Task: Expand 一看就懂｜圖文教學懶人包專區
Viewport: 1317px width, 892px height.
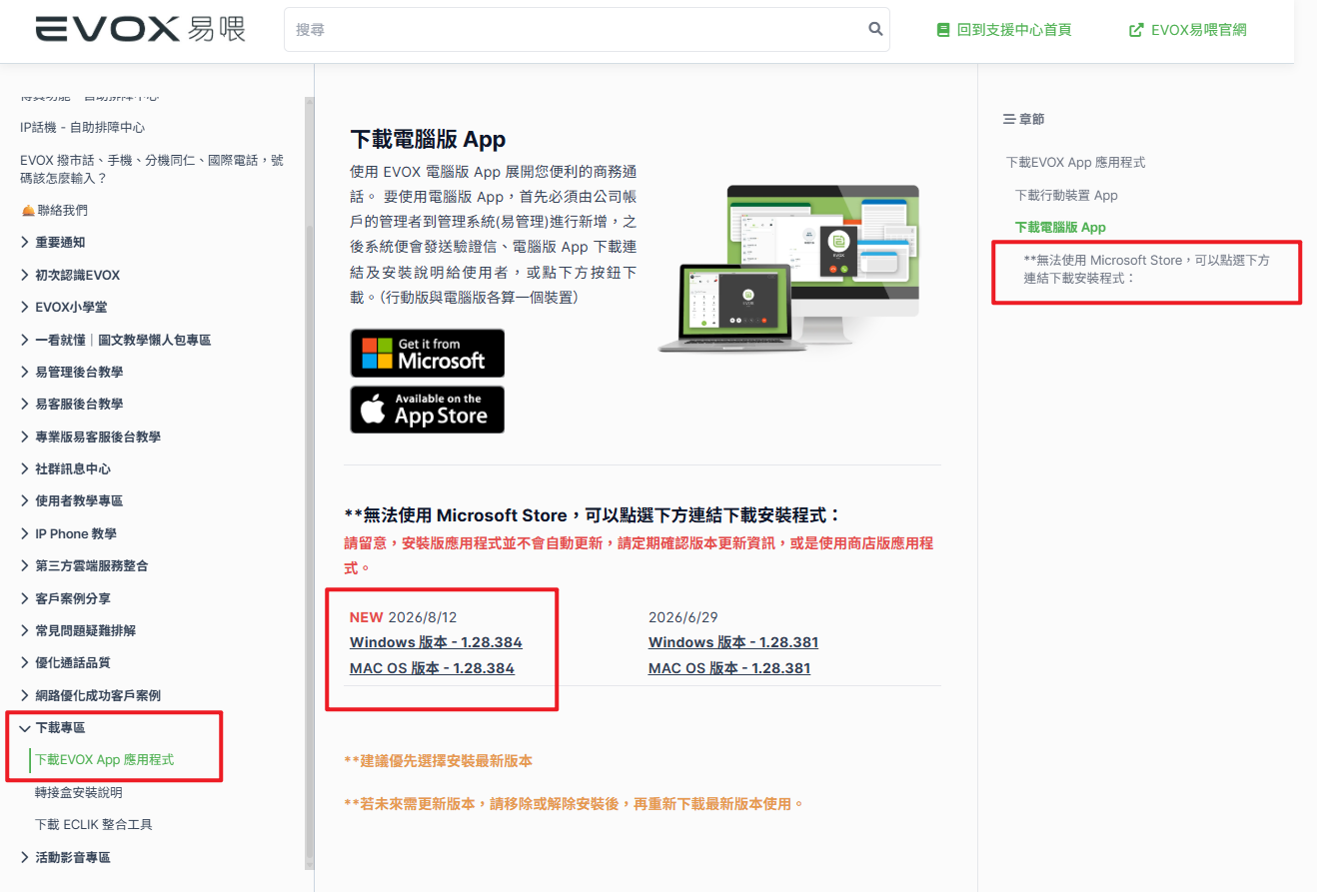Action: point(115,340)
